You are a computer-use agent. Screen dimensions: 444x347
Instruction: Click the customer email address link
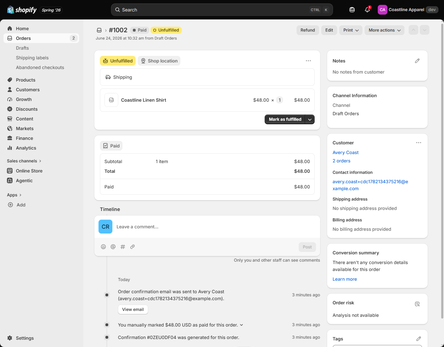coord(370,185)
